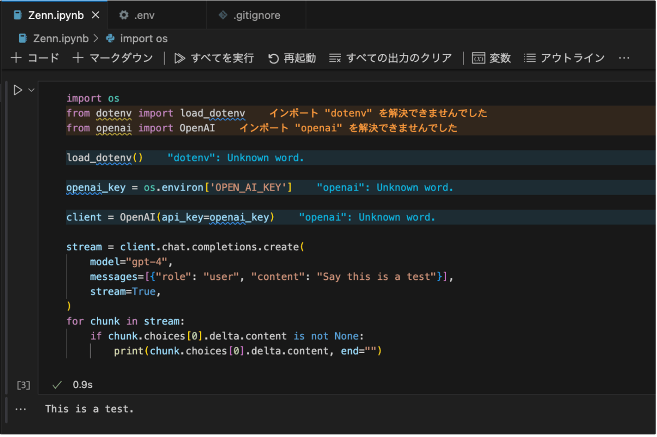
Task: Click the breadcrumb notebook icon
Action: tap(23, 38)
